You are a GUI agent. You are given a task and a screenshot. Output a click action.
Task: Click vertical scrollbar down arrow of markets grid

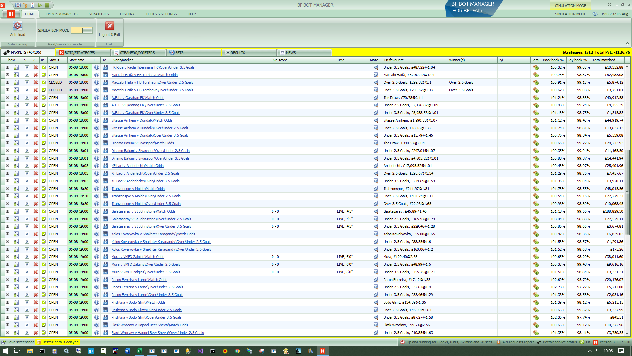tap(627, 333)
